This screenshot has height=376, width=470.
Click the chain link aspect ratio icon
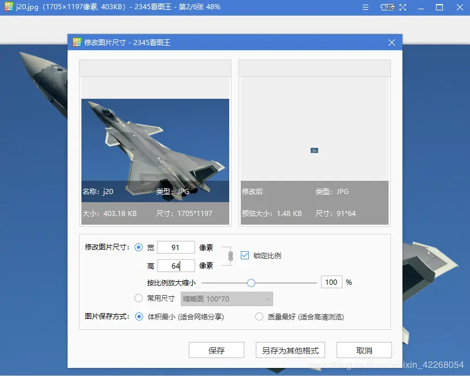tap(230, 256)
